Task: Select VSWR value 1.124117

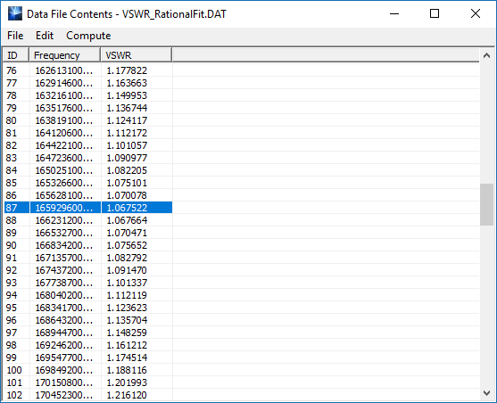Action: pos(127,120)
